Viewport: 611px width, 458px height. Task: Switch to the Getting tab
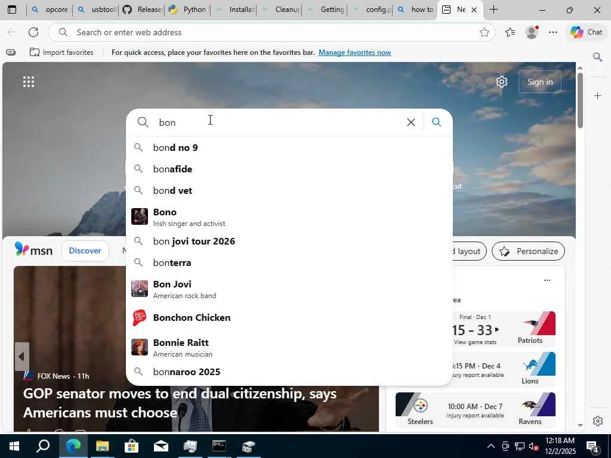click(x=325, y=10)
